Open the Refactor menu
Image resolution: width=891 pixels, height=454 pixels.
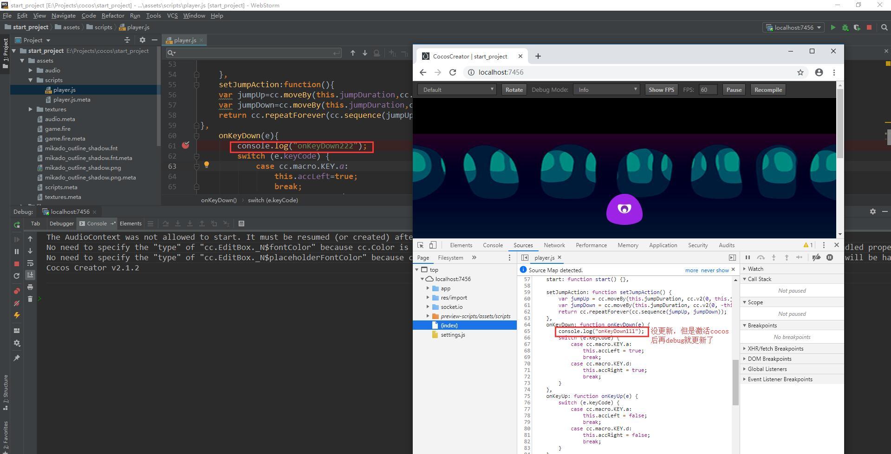click(113, 15)
